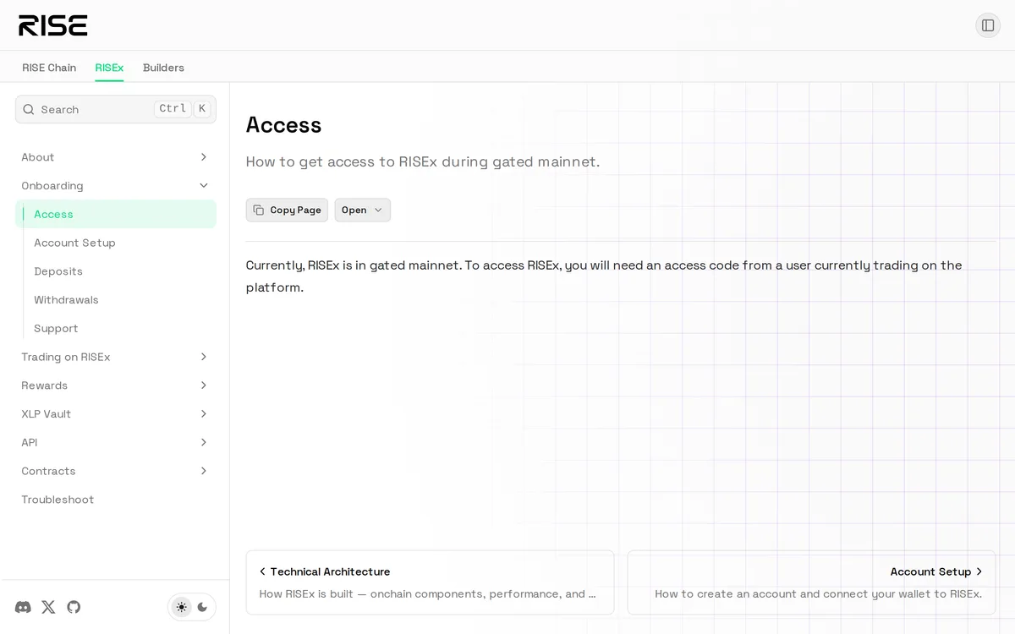Switch to dark theme moon icon

tap(202, 607)
